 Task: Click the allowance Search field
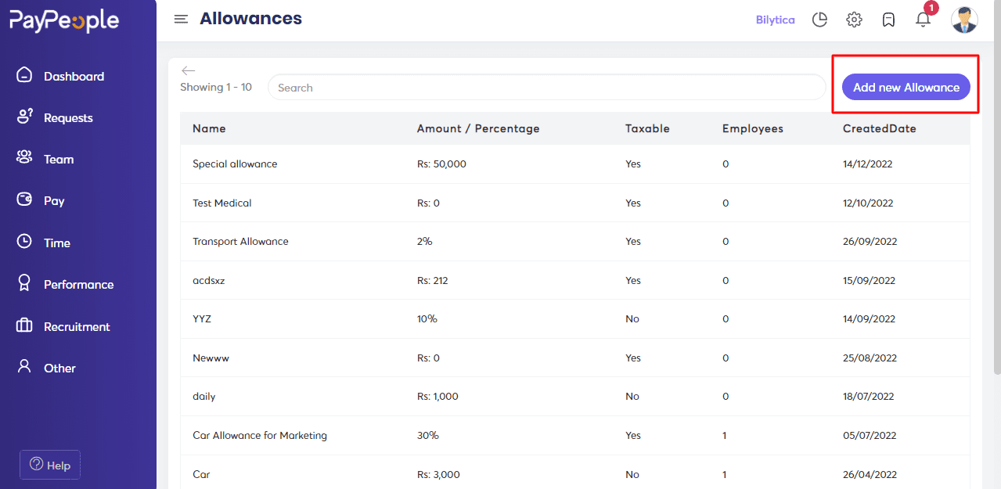(546, 88)
